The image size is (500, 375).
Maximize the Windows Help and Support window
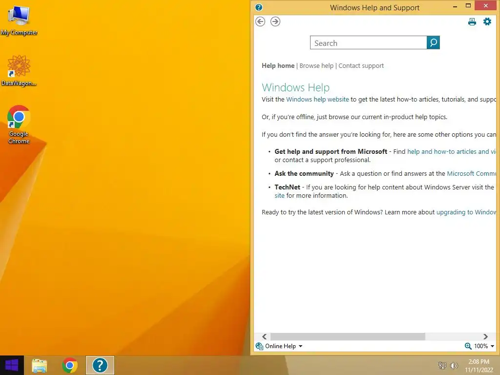click(468, 5)
